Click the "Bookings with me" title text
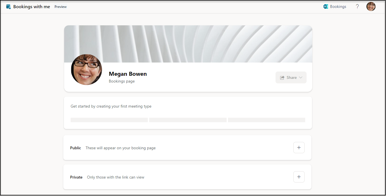Viewport: 386px width, 196px height. coord(32,7)
